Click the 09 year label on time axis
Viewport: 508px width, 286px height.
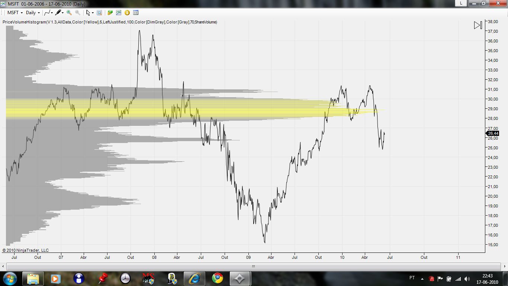pyautogui.click(x=248, y=257)
